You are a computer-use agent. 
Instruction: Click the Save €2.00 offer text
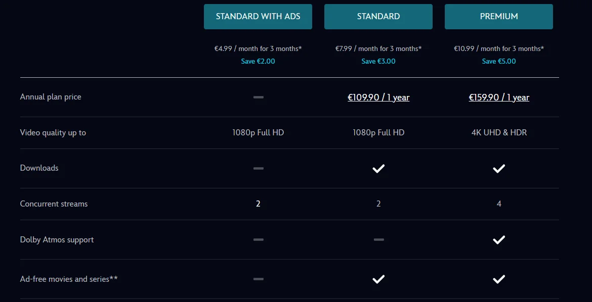(258, 61)
